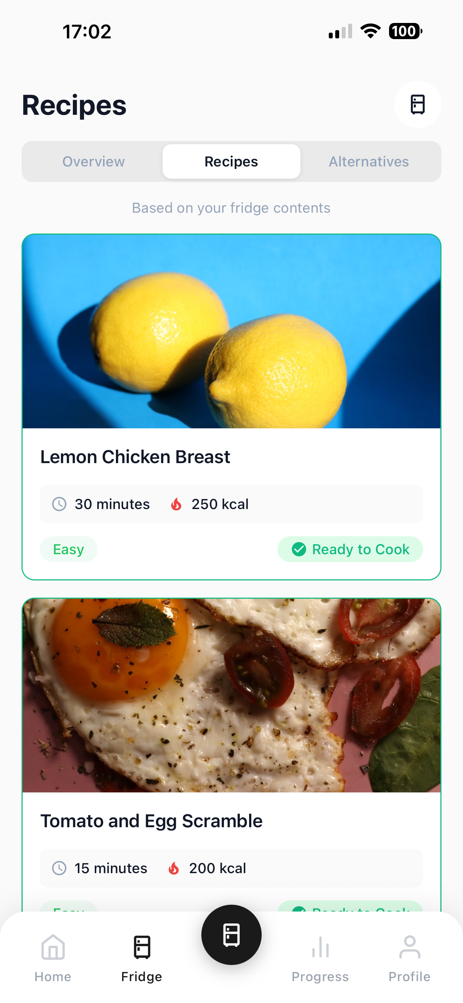Viewport: 463px width, 1003px height.
Task: Open the fridge icon near Recipes header
Action: [x=417, y=104]
